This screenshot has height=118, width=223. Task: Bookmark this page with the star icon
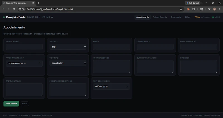[181, 9]
